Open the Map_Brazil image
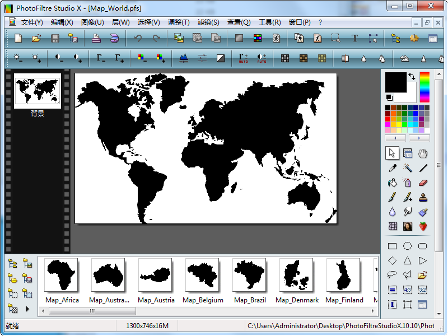This screenshot has height=336, width=448. [x=249, y=276]
